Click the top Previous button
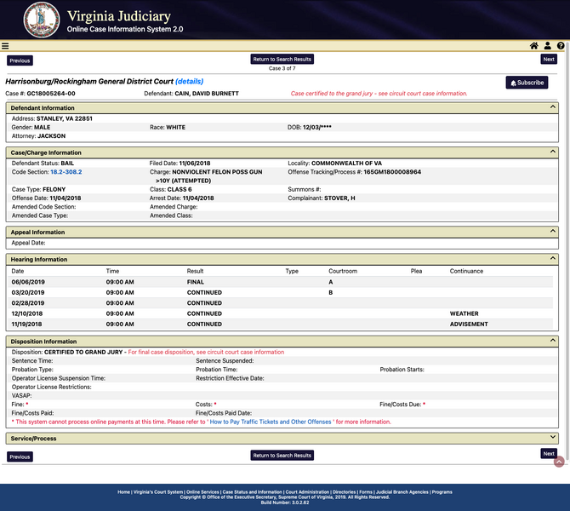570x511 pixels. [x=20, y=60]
